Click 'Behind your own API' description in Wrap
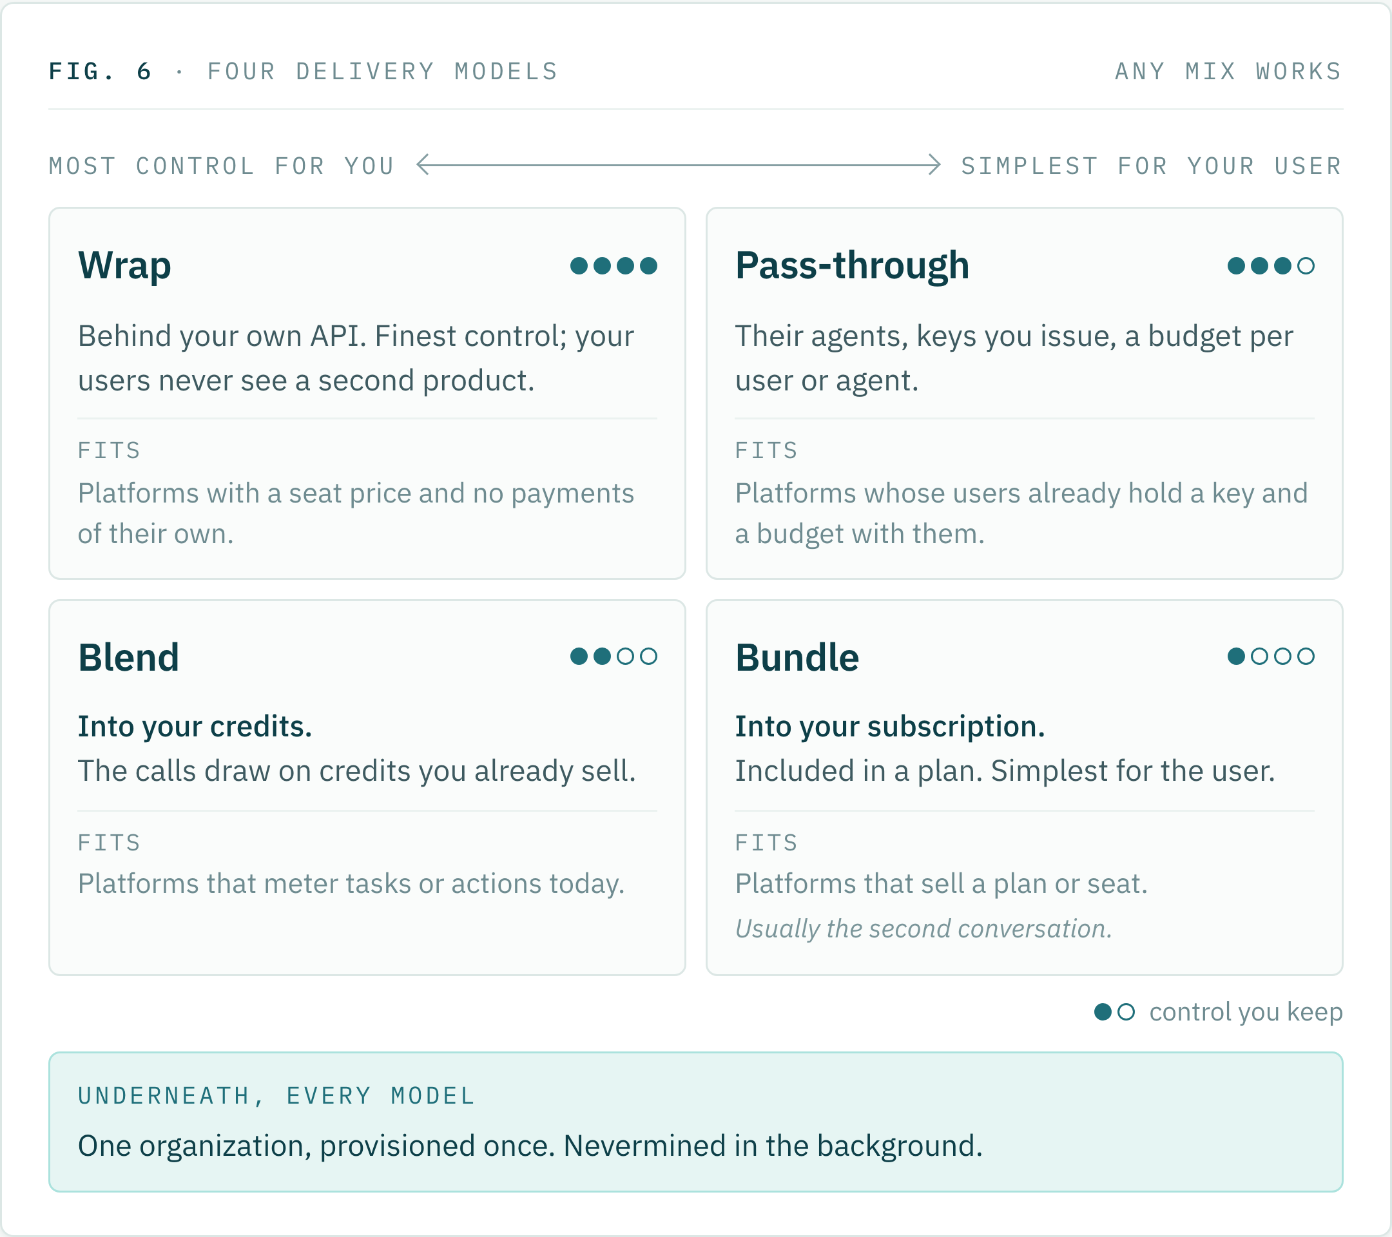The height and width of the screenshot is (1237, 1392). (x=356, y=358)
